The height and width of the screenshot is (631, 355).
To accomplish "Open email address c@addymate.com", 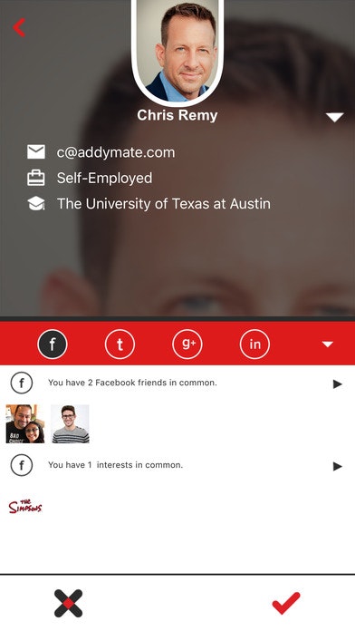I will 116,152.
